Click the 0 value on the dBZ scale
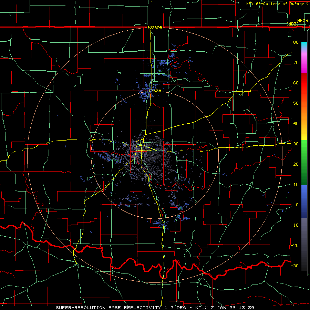This screenshot has height=310, width=310. pyautogui.click(x=297, y=205)
